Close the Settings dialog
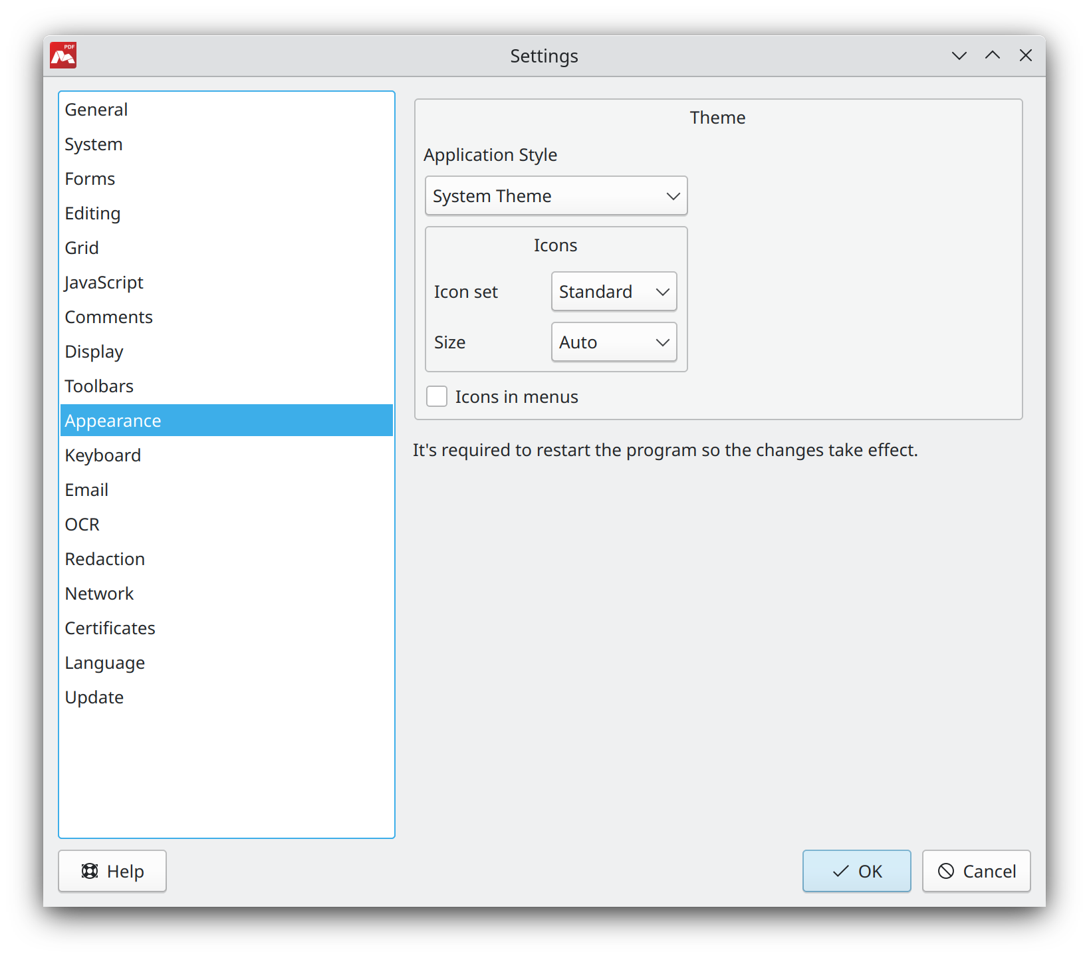1089x958 pixels. [x=1025, y=55]
